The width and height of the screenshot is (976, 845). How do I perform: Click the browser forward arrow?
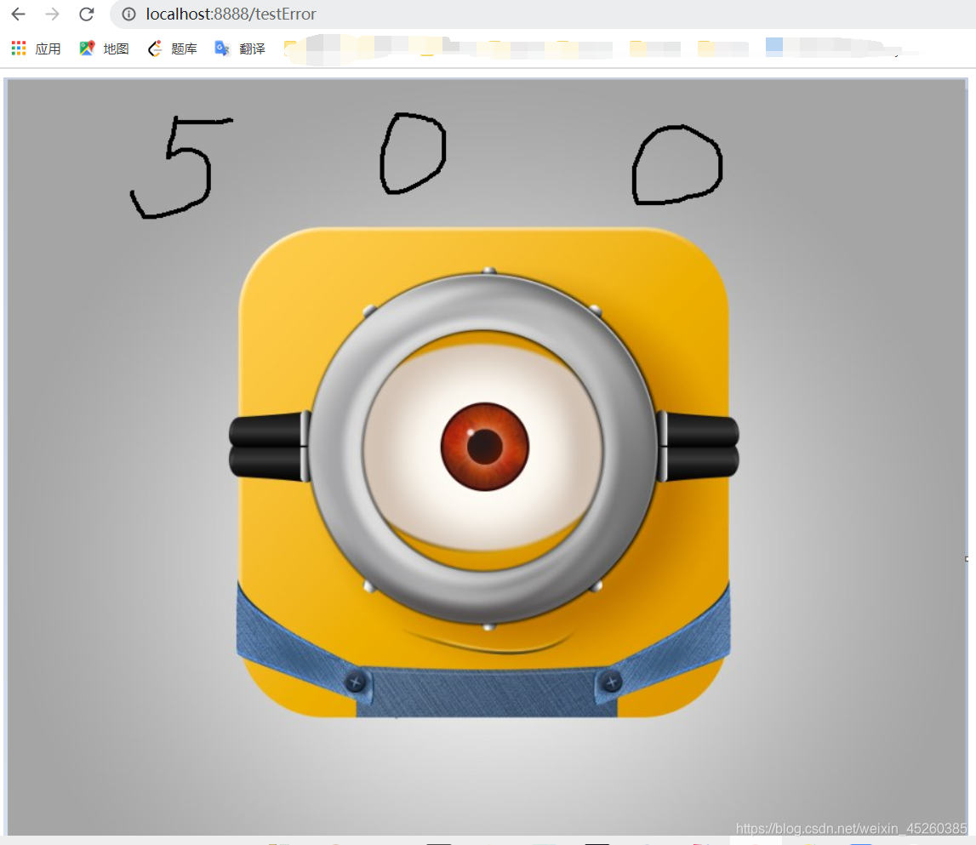(x=53, y=14)
